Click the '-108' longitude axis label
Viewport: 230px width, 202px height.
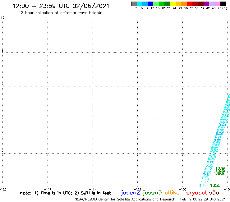(x=183, y=189)
